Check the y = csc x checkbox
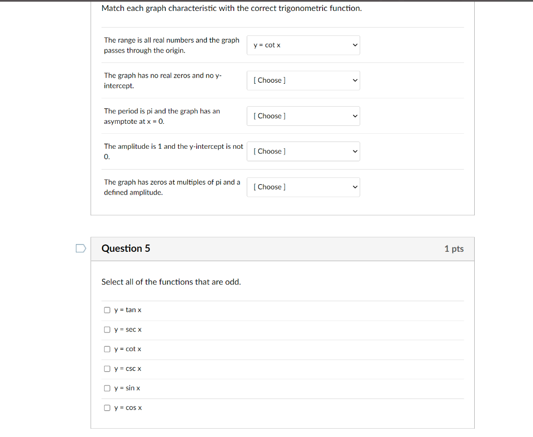 tap(107, 368)
